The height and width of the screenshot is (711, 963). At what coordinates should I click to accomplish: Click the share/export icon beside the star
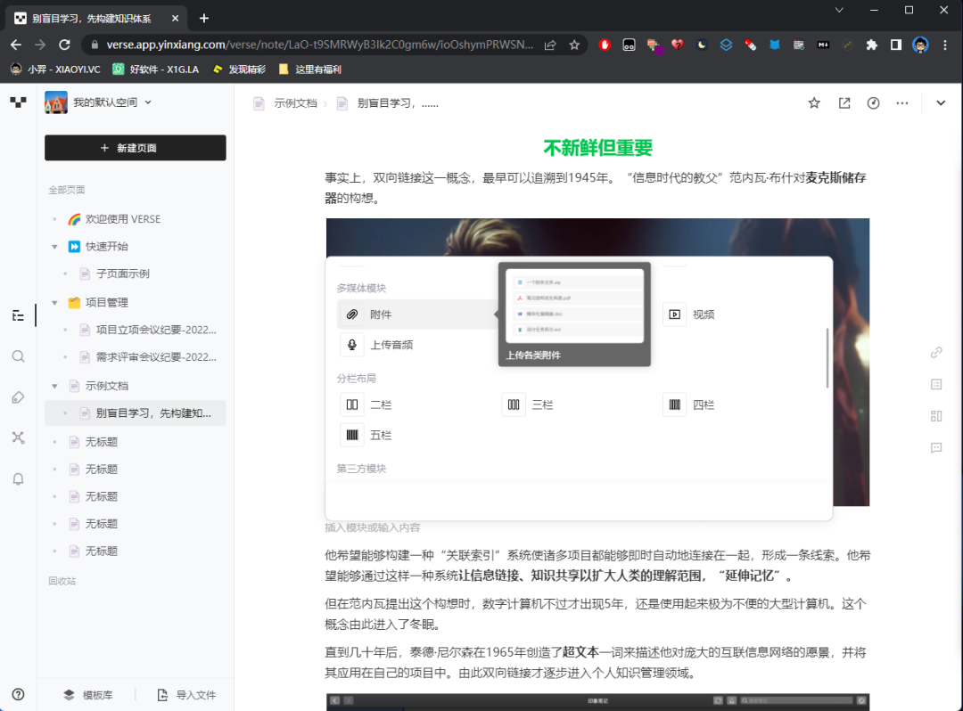(844, 102)
